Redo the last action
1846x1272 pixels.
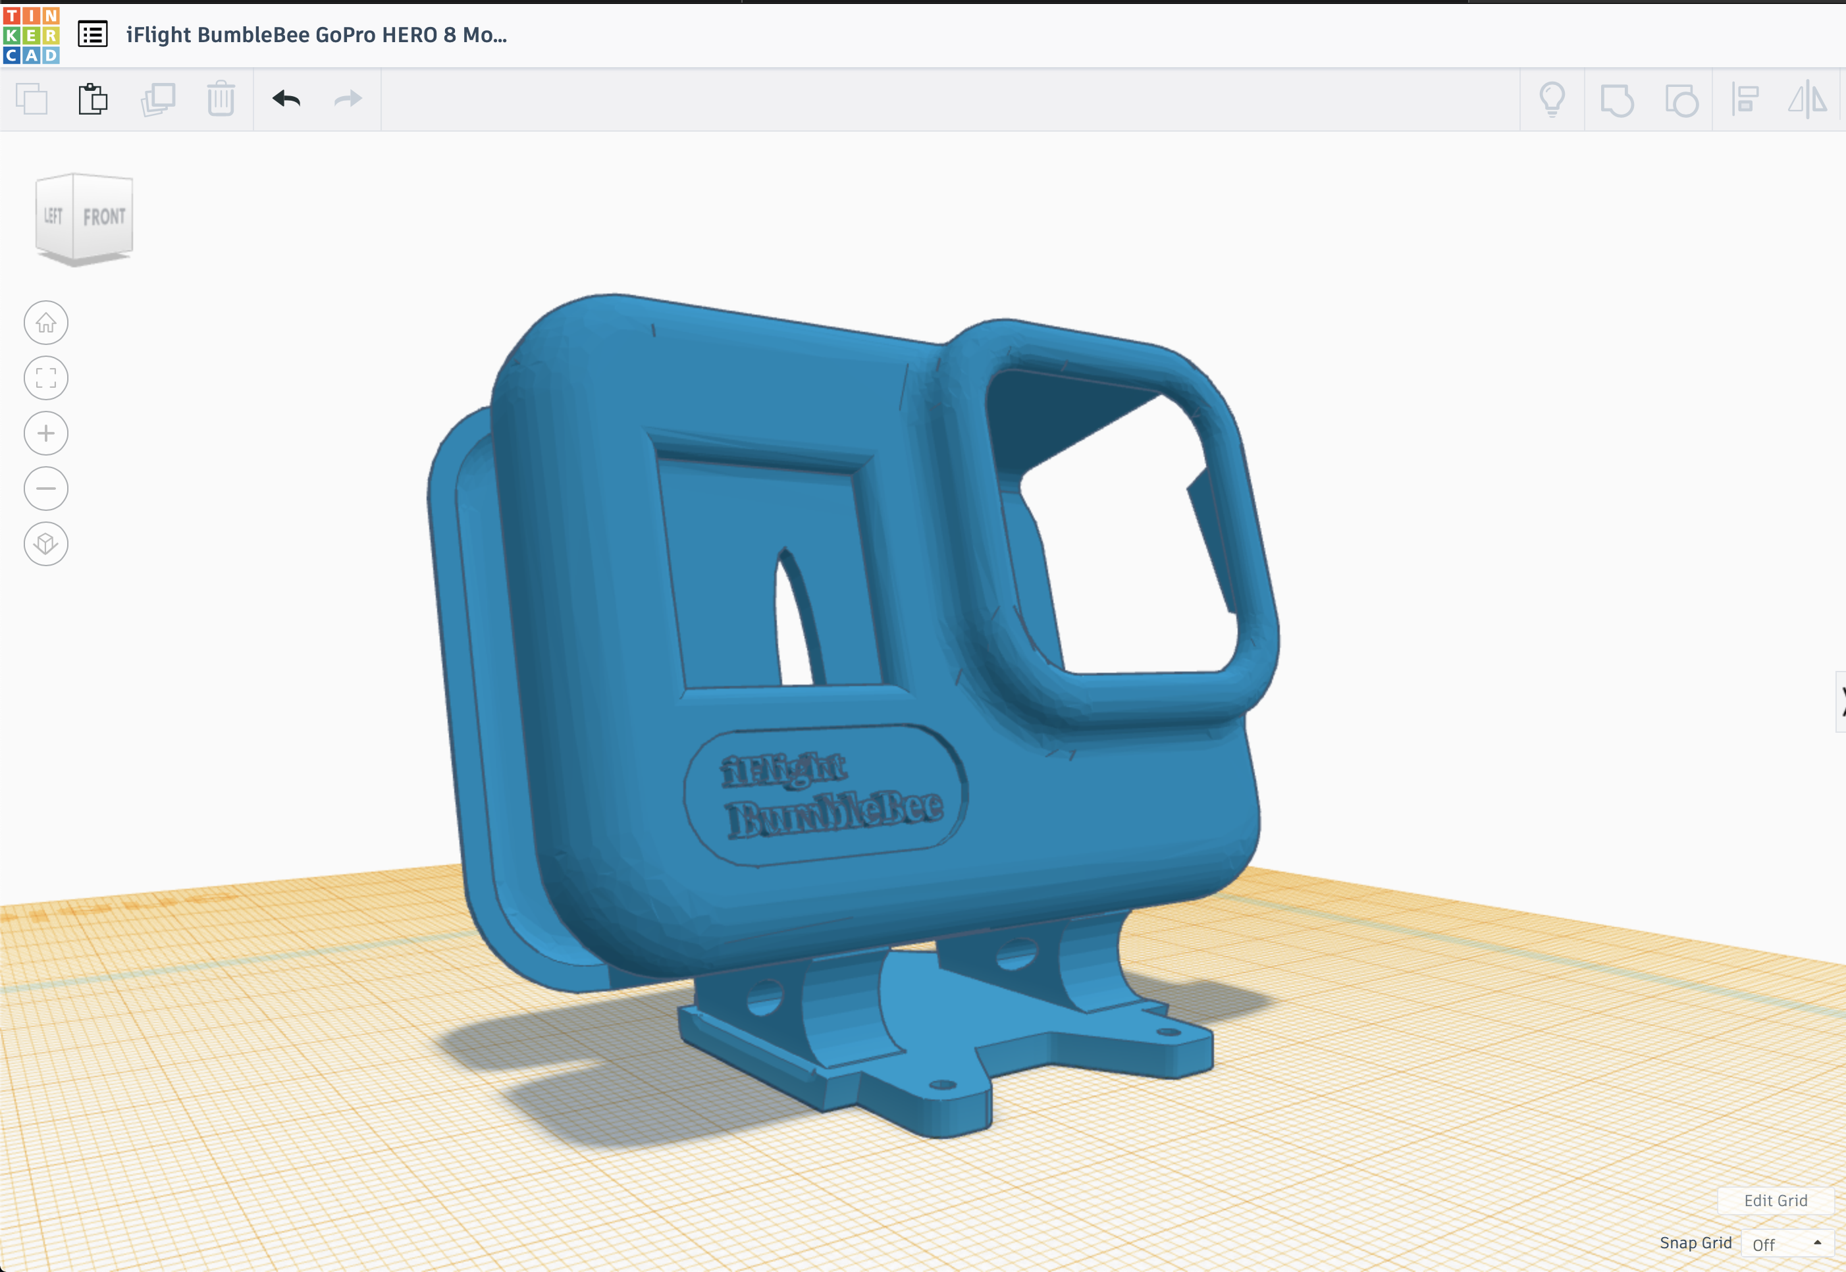coord(348,99)
